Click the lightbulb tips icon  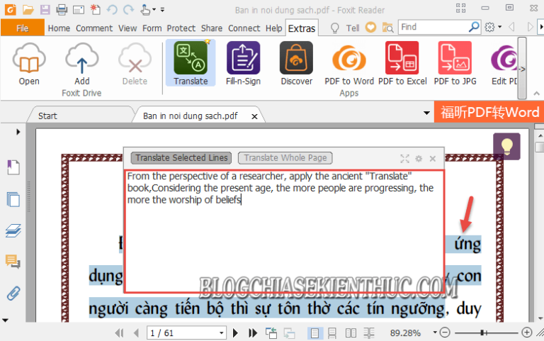[x=506, y=146]
